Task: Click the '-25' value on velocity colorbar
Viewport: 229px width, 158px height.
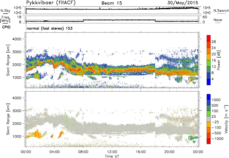Action: click(x=215, y=122)
